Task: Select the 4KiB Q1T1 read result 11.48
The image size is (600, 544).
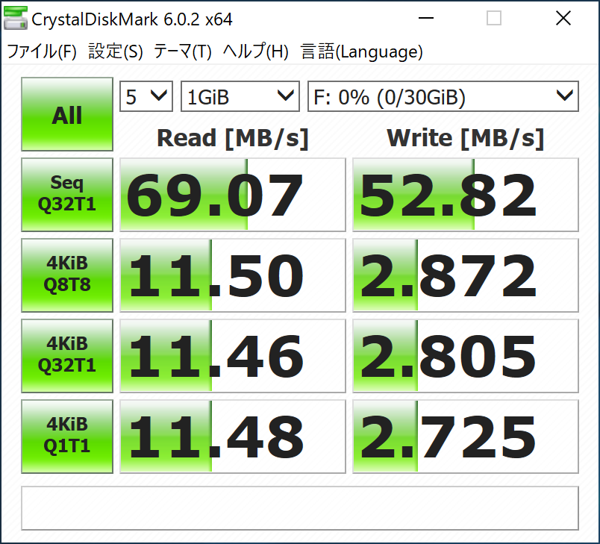Action: 233,437
